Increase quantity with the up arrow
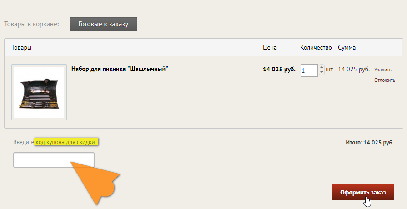The height and width of the screenshot is (209, 407). point(322,67)
